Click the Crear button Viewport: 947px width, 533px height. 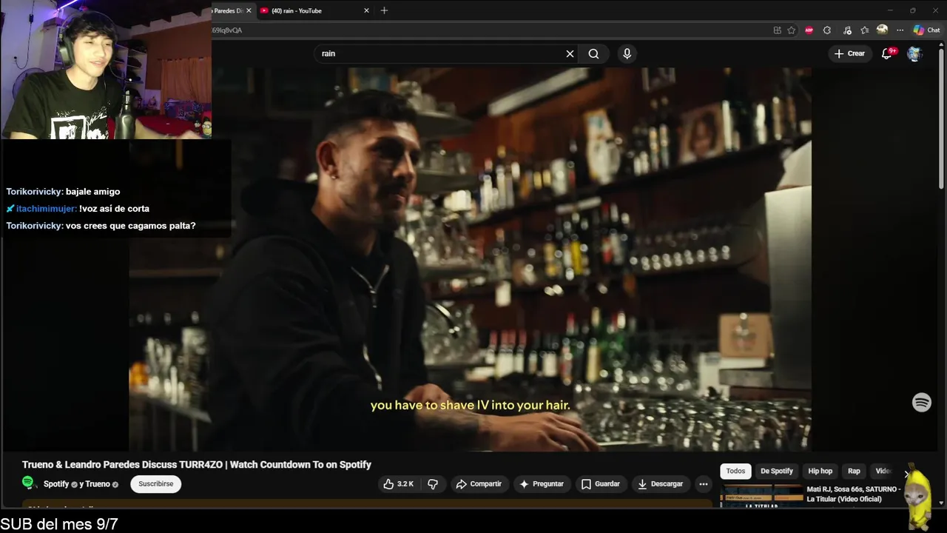(849, 53)
